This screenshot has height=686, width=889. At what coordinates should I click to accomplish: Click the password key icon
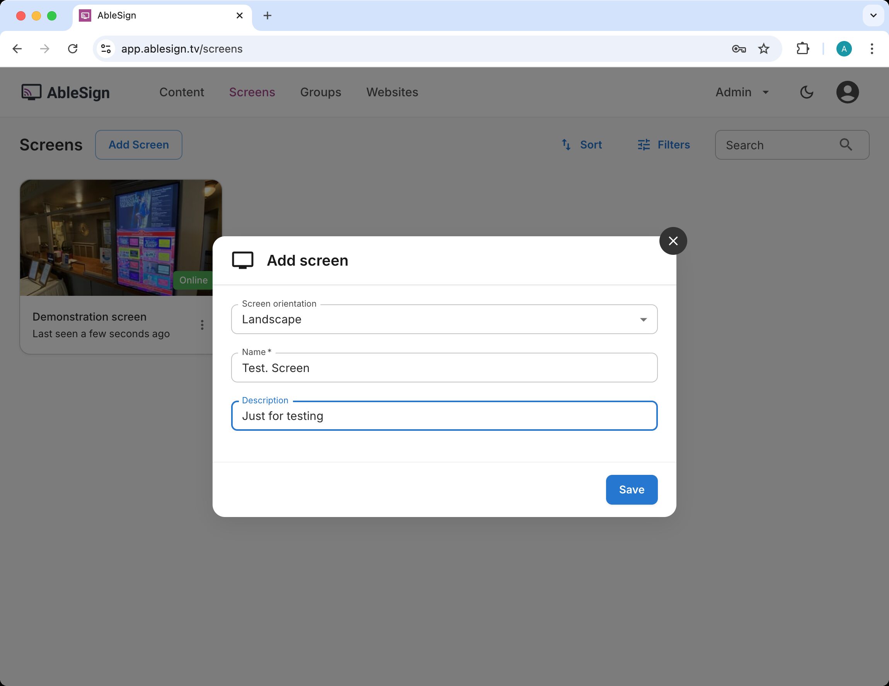(x=738, y=49)
